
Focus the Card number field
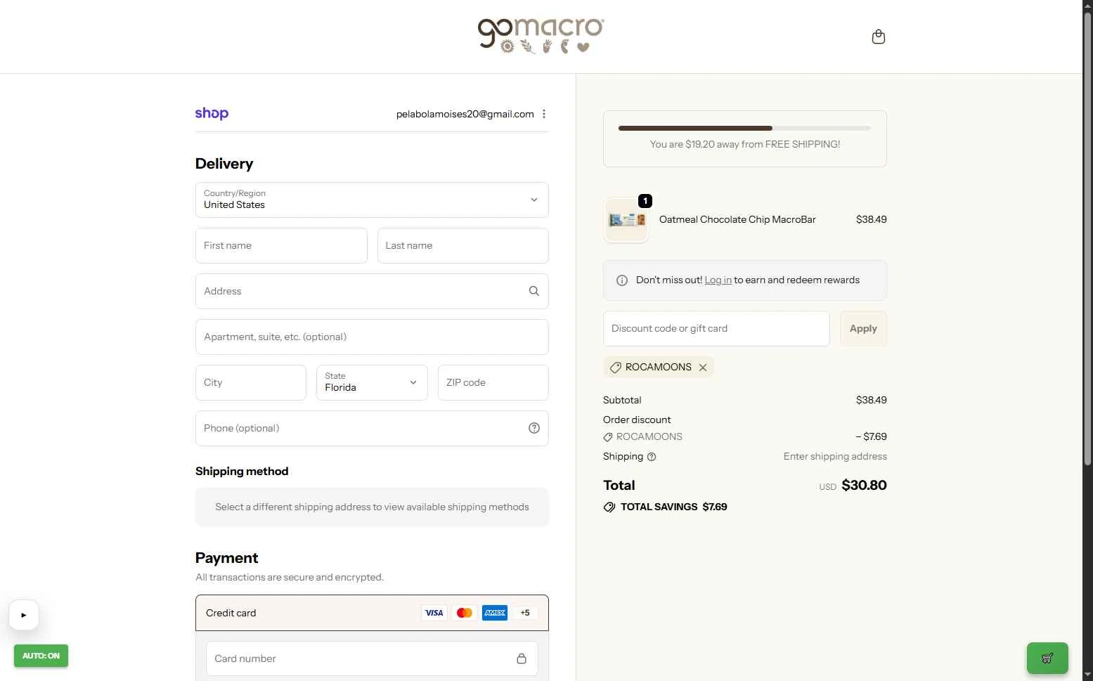pyautogui.click(x=372, y=659)
